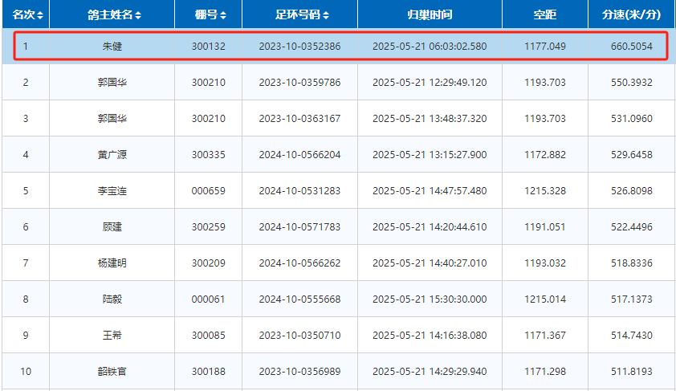This screenshot has height=391, width=676.
Task: Click the 空距 column header
Action: point(544,15)
